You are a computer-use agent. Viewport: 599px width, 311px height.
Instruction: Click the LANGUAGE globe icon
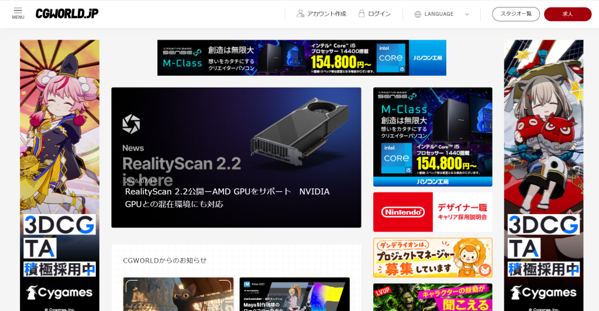coord(418,14)
